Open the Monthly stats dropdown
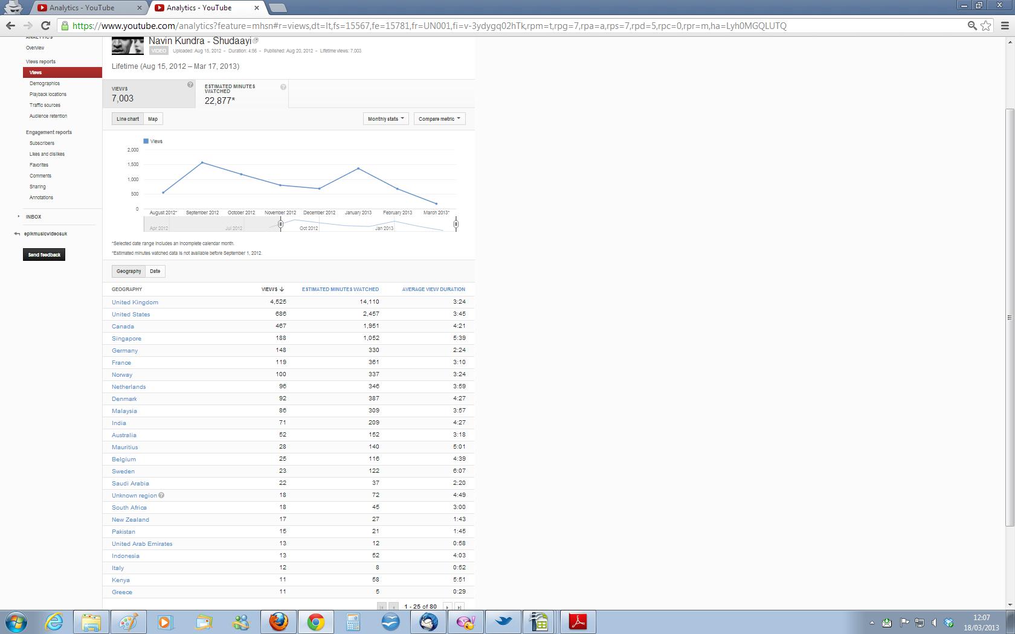The width and height of the screenshot is (1015, 634). [386, 119]
